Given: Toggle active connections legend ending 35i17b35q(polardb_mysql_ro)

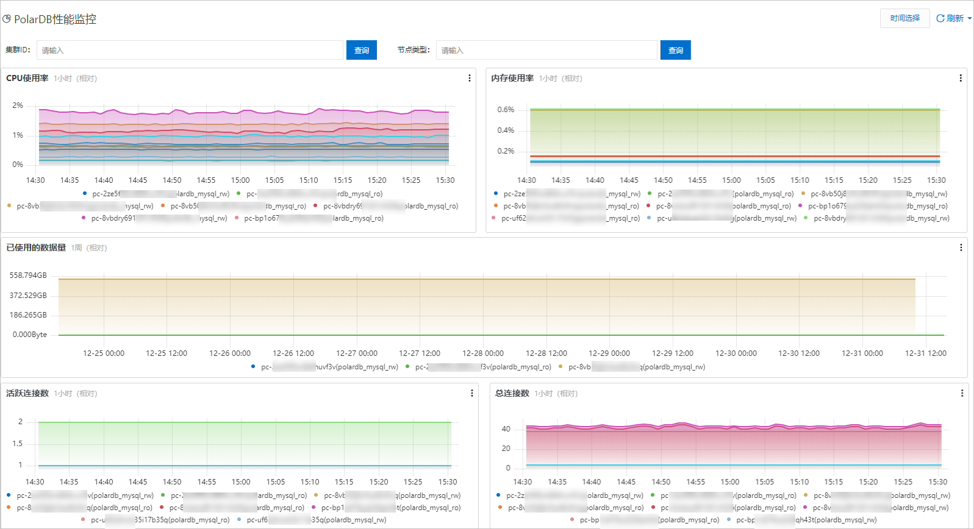Looking at the screenshot, I should click(156, 520).
